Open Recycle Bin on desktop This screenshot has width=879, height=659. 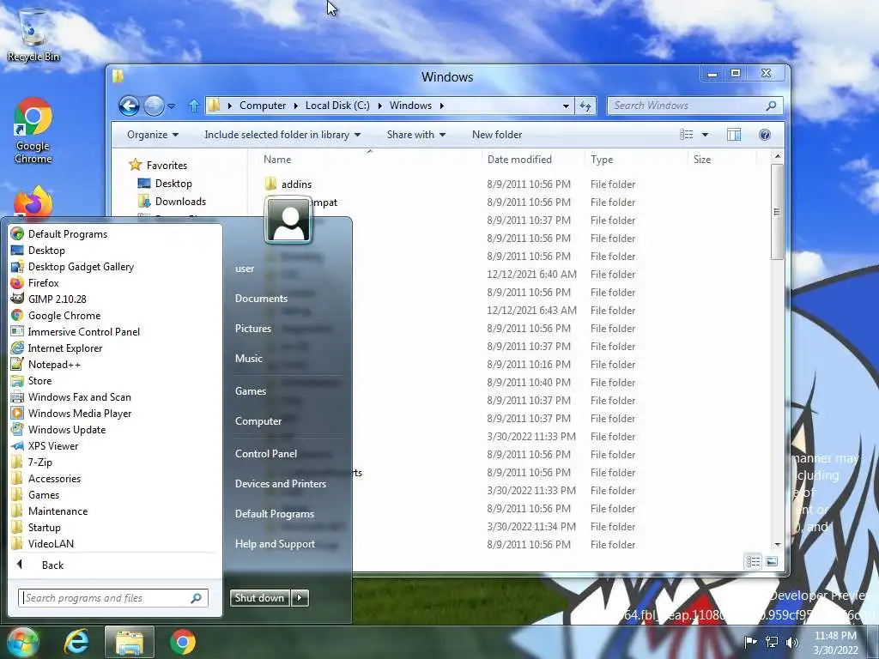tap(33, 35)
